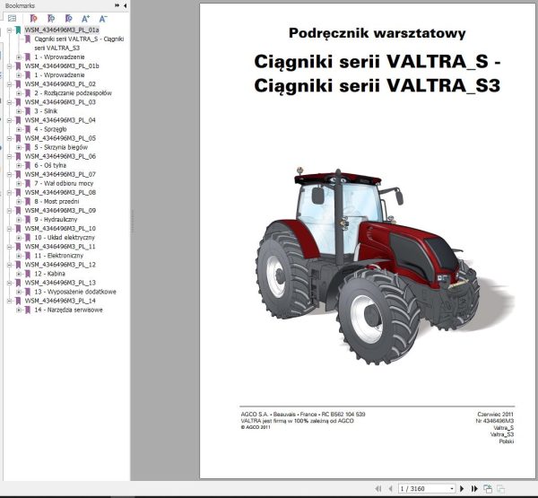Open the 12 - Kabina bookmark

click(49, 274)
